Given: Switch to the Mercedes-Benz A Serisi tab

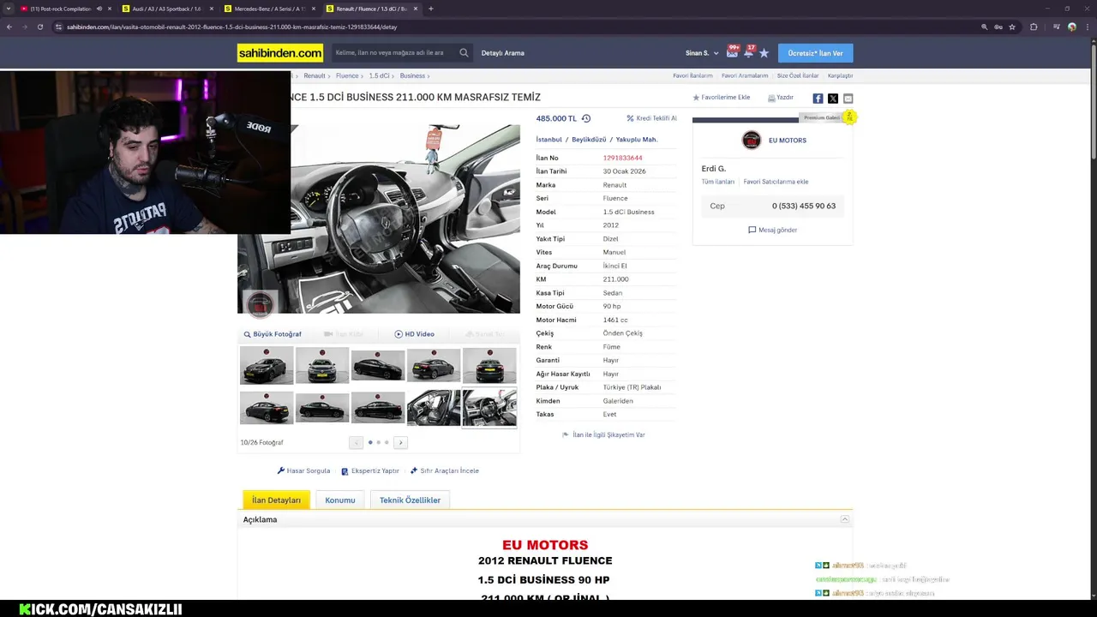Looking at the screenshot, I should tap(269, 9).
